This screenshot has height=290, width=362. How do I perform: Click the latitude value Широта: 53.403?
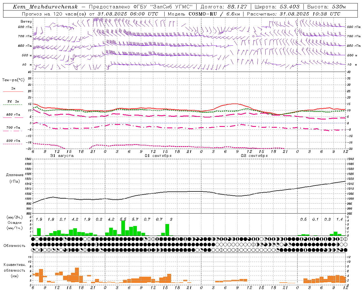coord(277,7)
